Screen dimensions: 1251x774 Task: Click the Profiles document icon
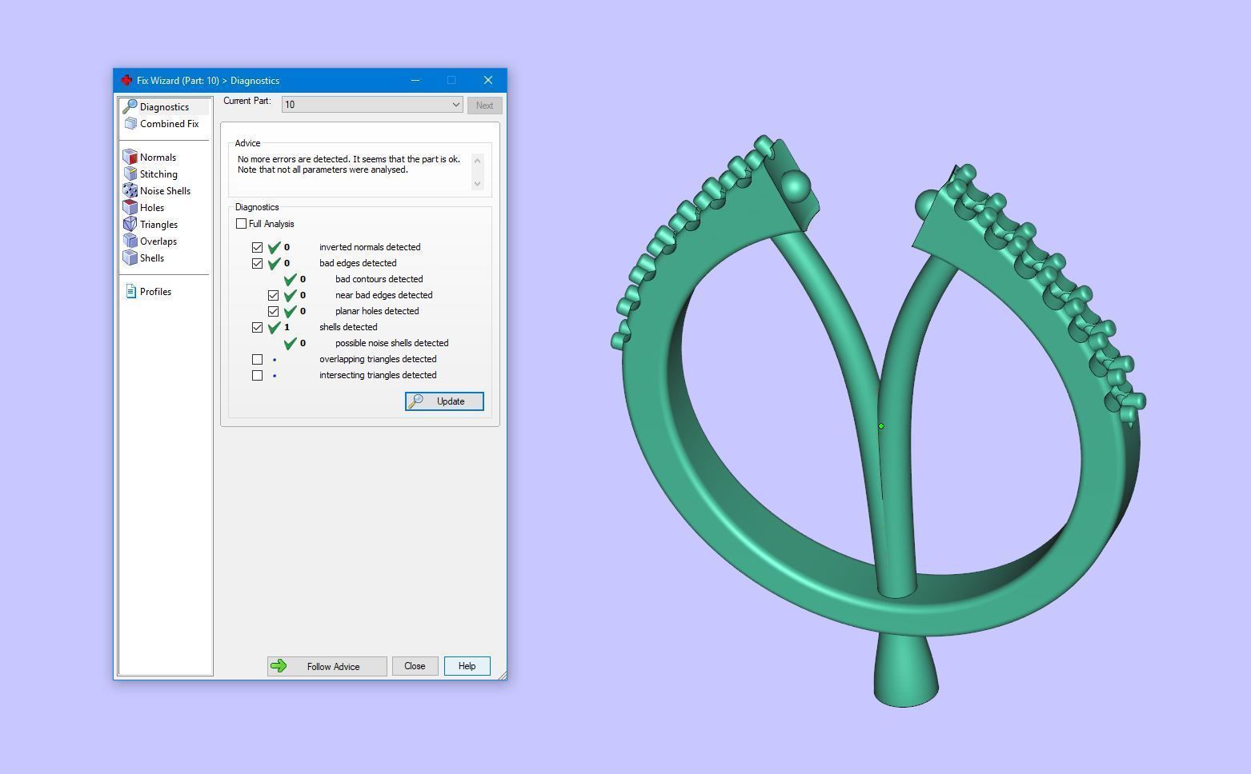[131, 291]
